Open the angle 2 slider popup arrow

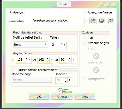pyautogui.click(x=51, y=60)
